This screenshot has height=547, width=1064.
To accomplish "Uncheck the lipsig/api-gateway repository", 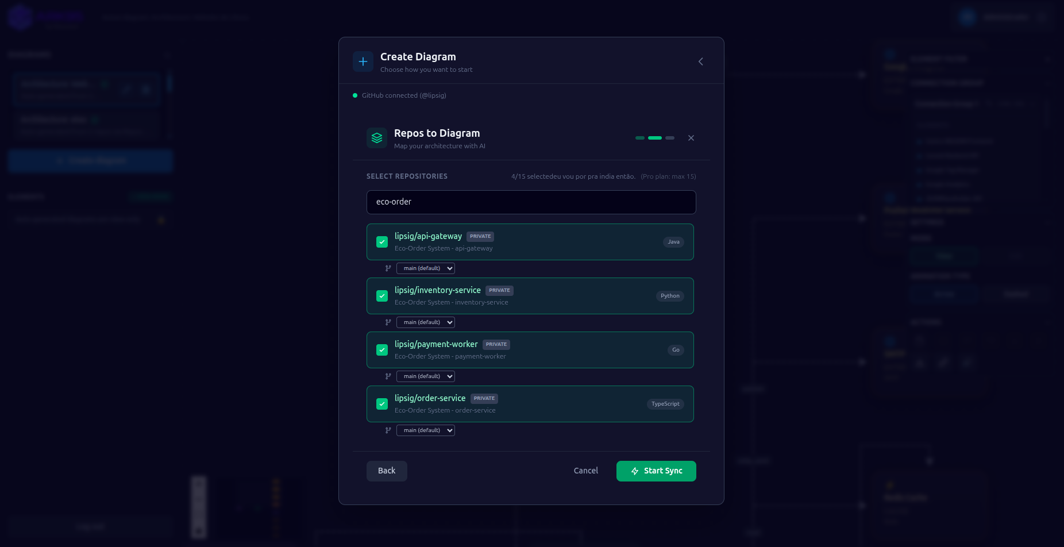I will (381, 242).
